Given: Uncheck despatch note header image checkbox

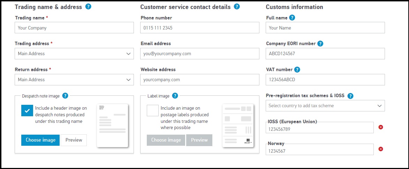Looking at the screenshot, I should [x=27, y=111].
